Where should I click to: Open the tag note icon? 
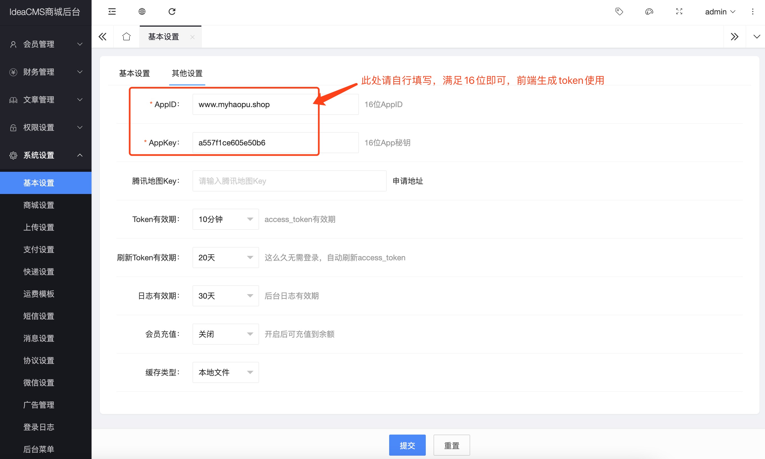tap(619, 12)
